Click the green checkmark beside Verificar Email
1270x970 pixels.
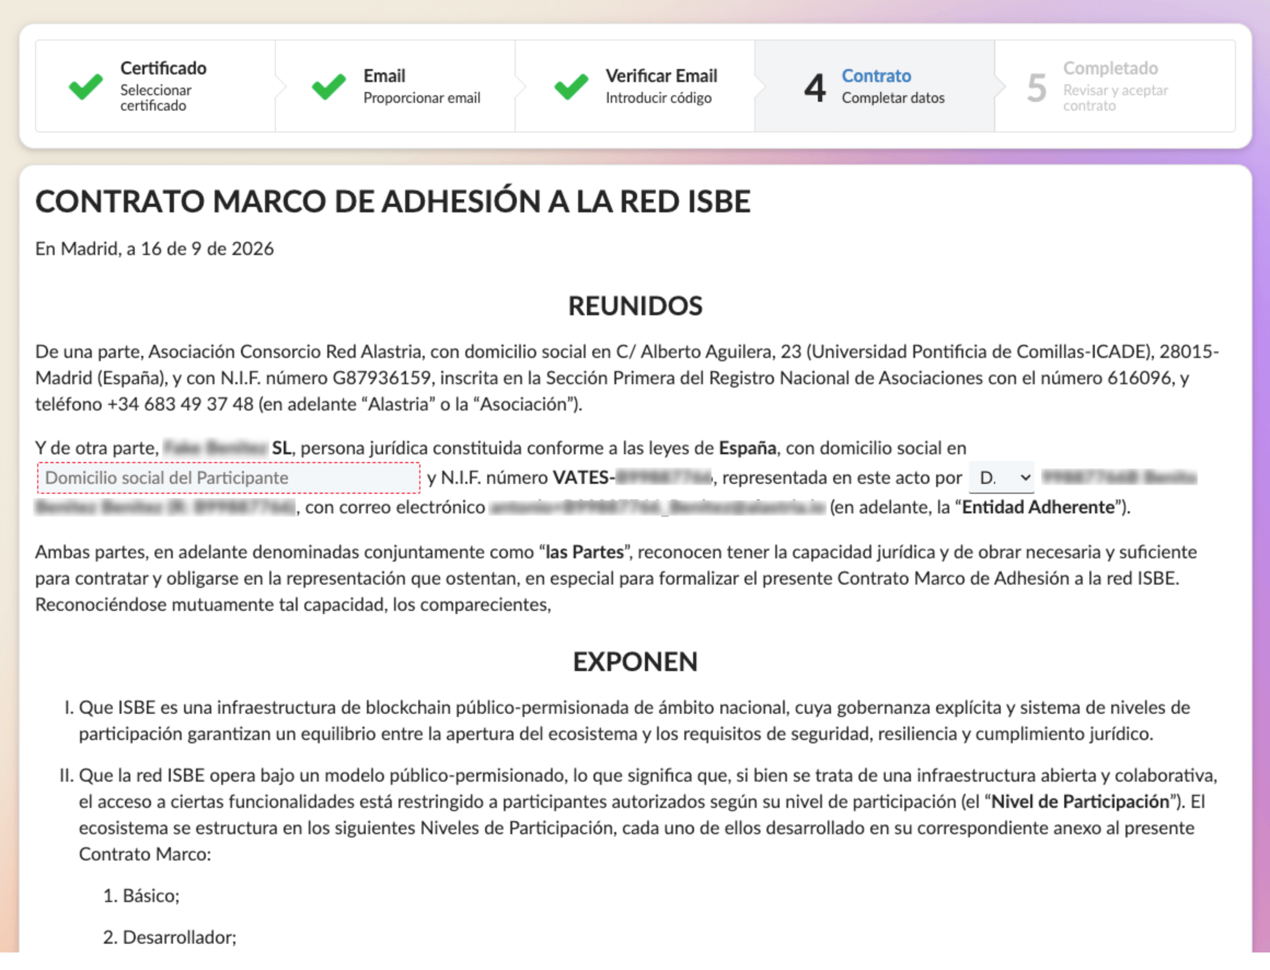pyautogui.click(x=571, y=86)
